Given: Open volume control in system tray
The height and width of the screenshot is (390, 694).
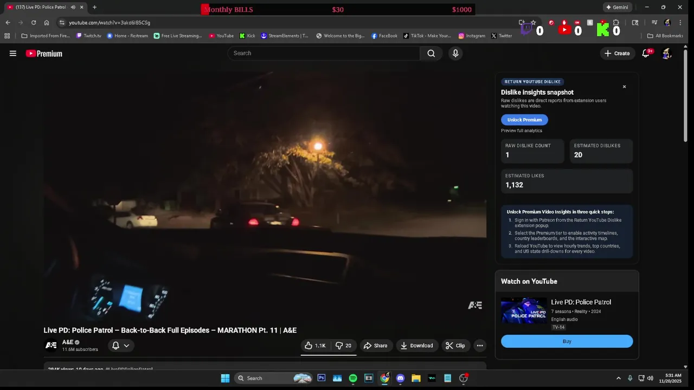Looking at the screenshot, I should [x=650, y=378].
